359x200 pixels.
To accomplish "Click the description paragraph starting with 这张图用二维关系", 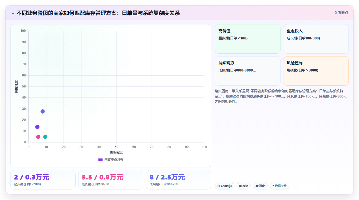I will (x=281, y=96).
